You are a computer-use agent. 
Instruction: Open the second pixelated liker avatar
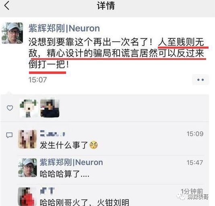tap(50, 108)
